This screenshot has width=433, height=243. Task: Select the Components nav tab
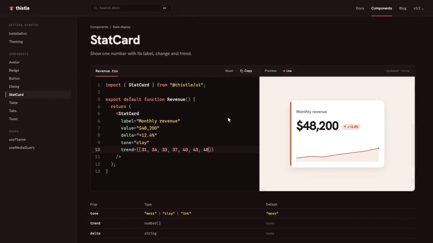(x=382, y=8)
